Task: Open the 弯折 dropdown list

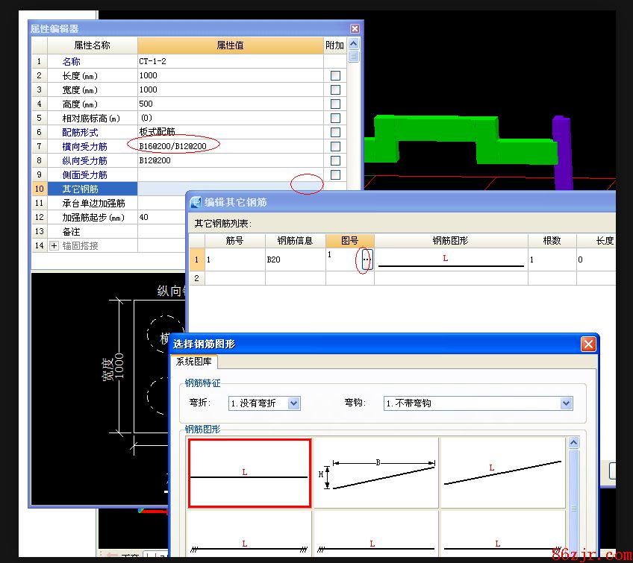Action: (293, 403)
